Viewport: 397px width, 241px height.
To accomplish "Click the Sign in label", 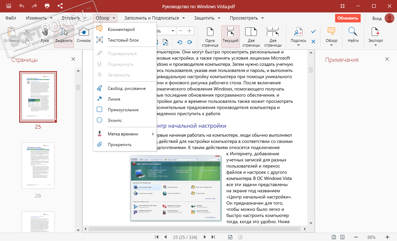I will pos(377,18).
